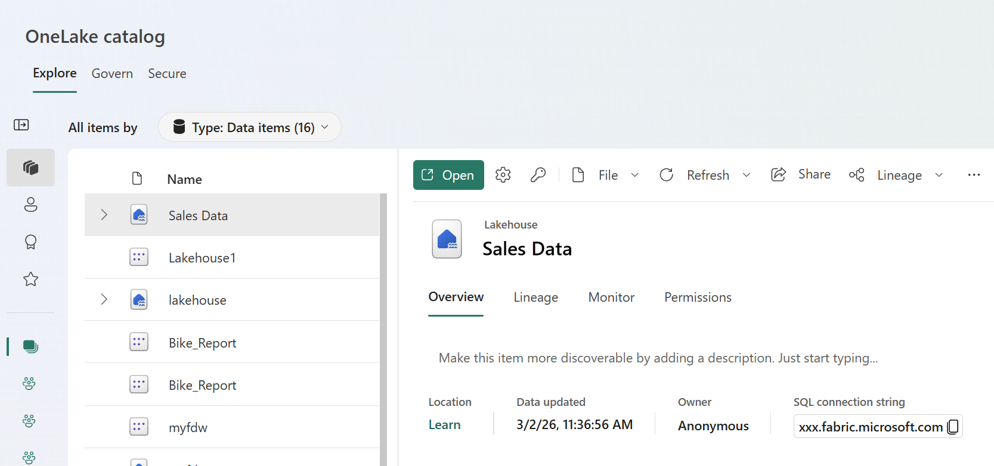994x466 pixels.
Task: Click the large Sales Data header icon
Action: coord(447,239)
